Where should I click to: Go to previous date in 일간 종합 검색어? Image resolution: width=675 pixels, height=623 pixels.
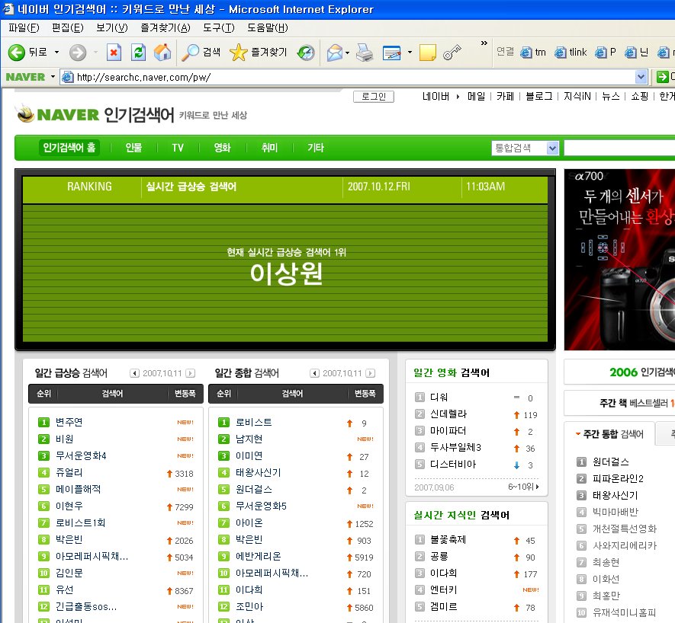click(x=315, y=373)
